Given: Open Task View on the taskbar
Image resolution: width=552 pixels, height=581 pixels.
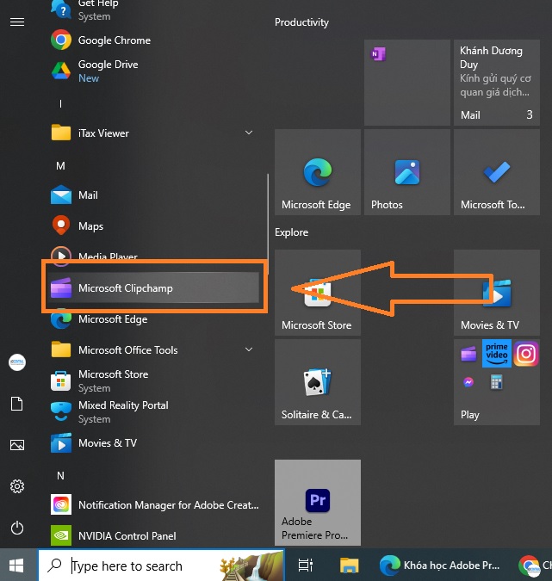Looking at the screenshot, I should pos(305,566).
